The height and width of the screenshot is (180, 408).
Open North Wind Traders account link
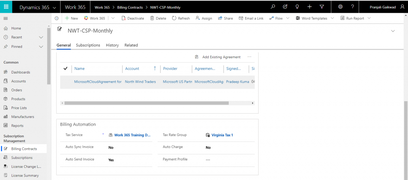(140, 82)
